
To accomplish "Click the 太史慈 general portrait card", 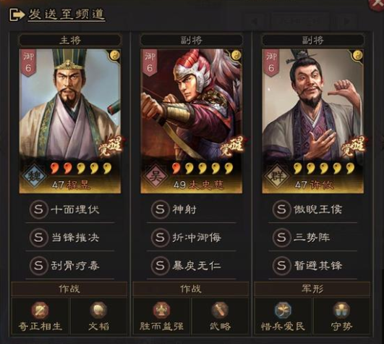I will (192, 121).
